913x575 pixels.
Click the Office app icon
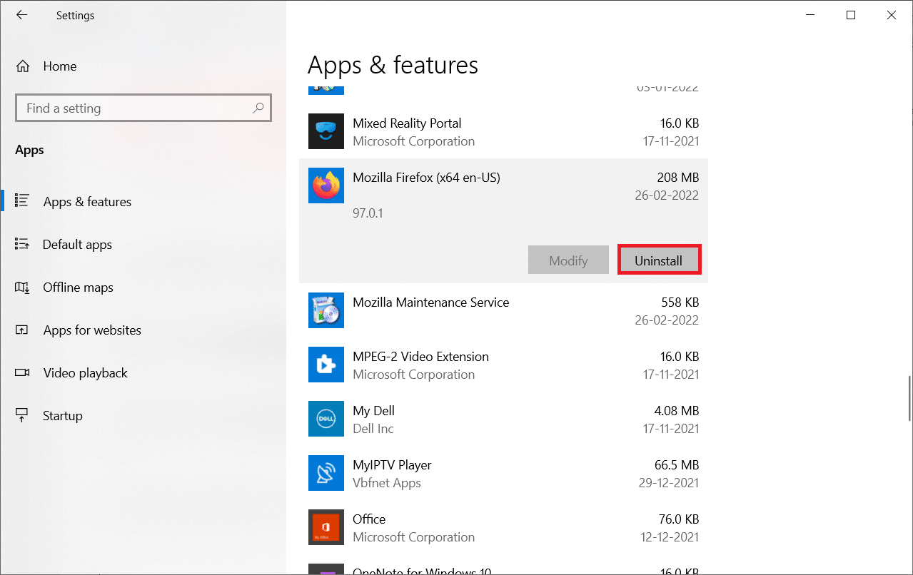tap(326, 527)
